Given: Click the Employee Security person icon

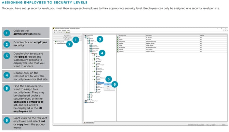Looking at the screenshot, I should pos(56,43).
